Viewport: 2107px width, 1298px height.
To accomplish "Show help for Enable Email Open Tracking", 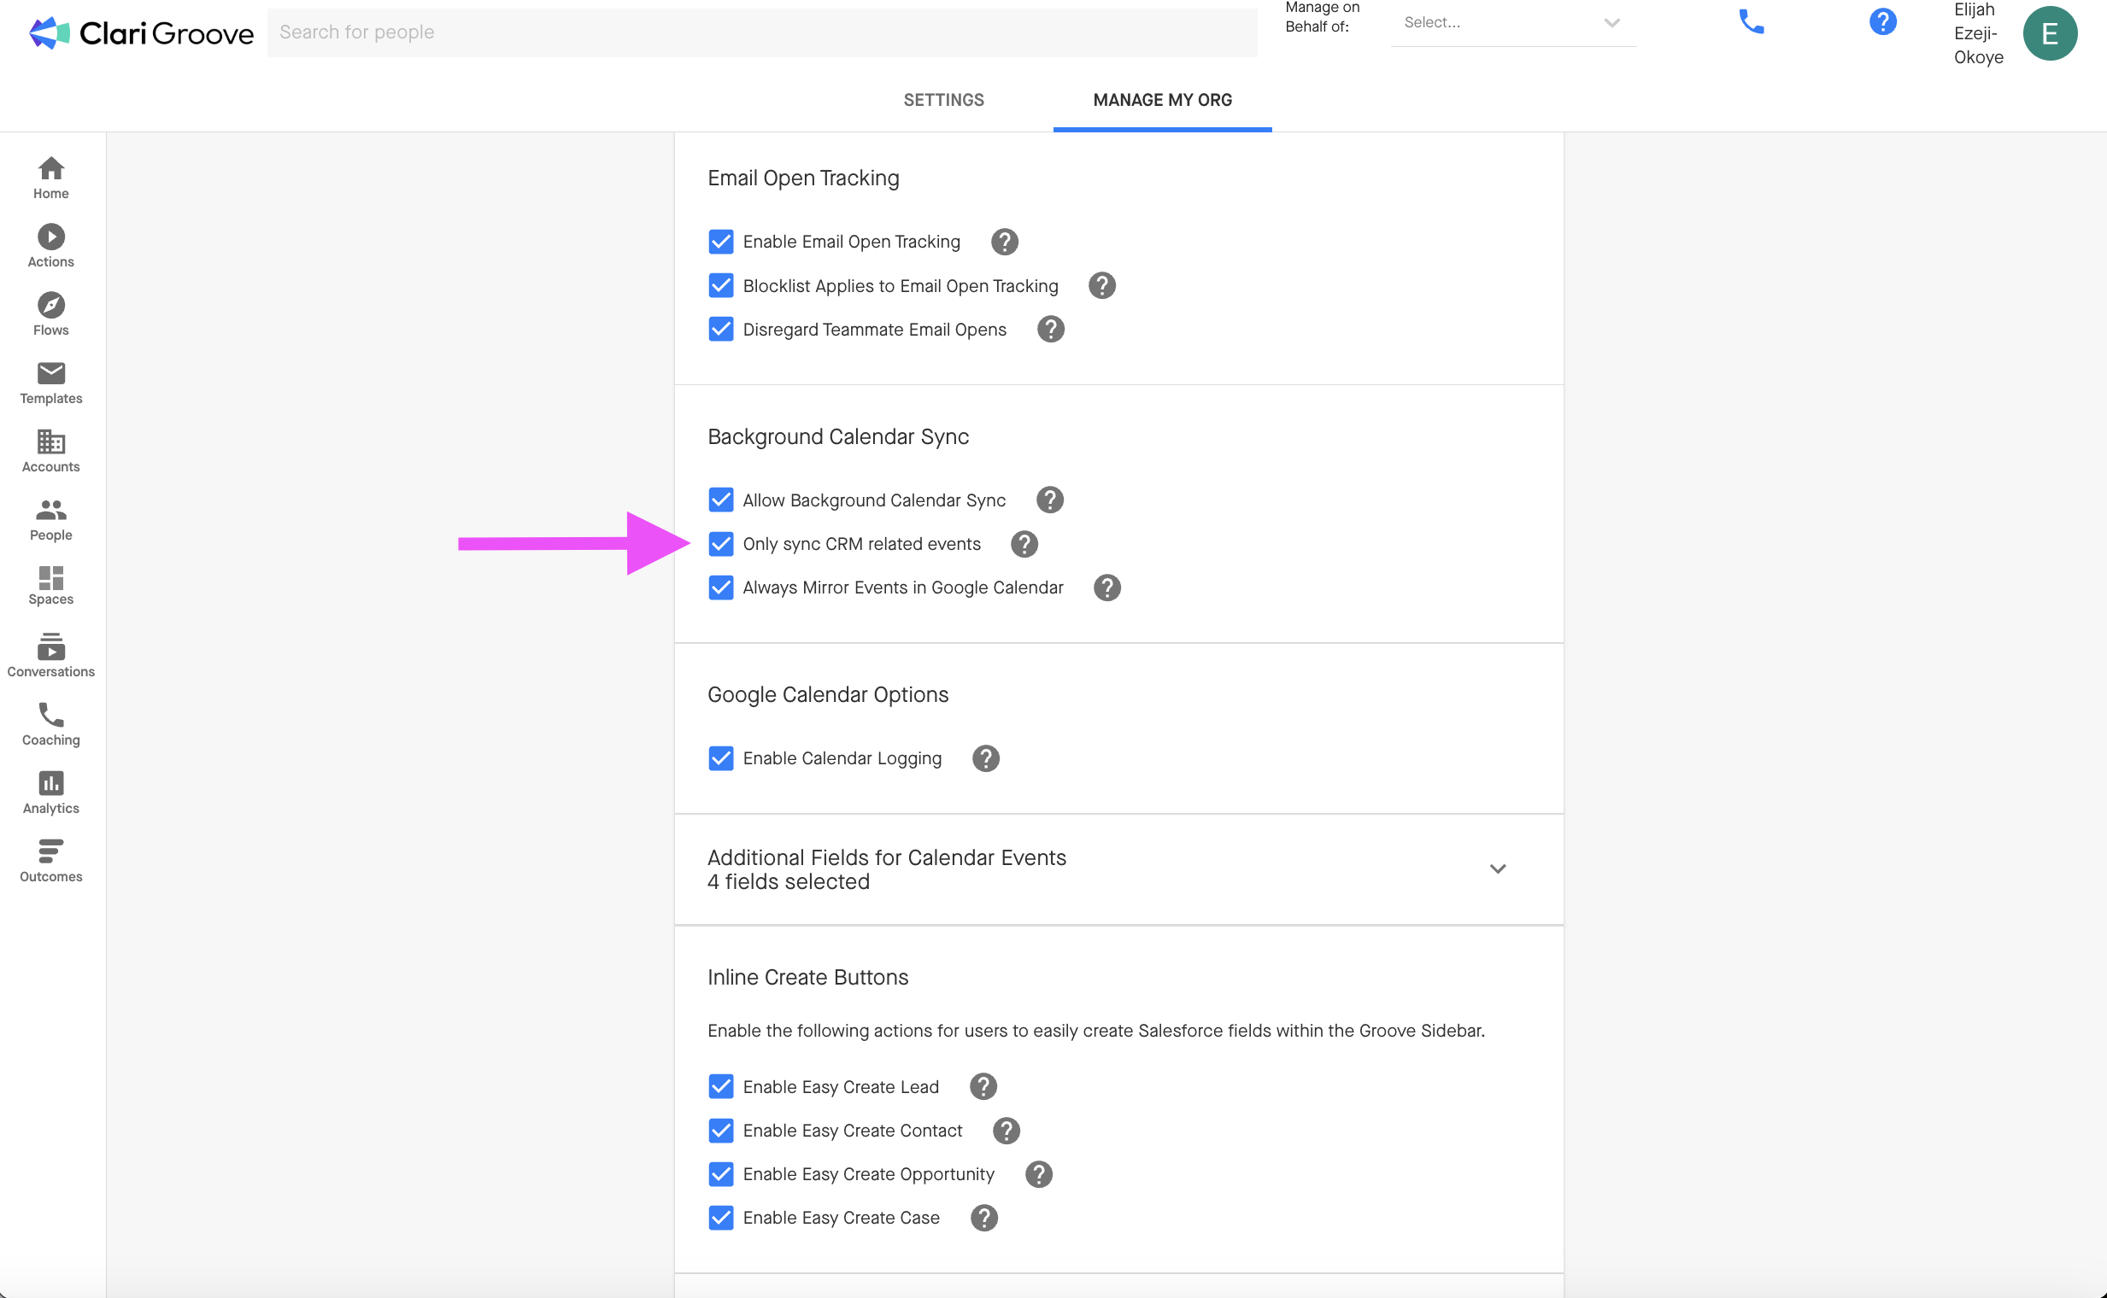I will pyautogui.click(x=1004, y=242).
